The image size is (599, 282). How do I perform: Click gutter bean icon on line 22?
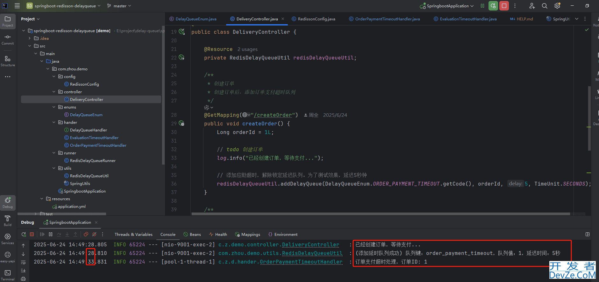point(182,58)
